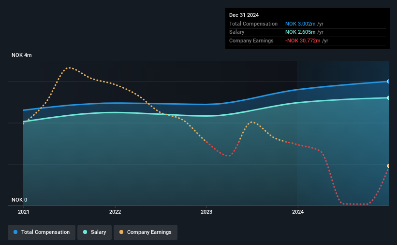
Task: Click the blue Total Compensation legend dot
Action: pos(15,232)
